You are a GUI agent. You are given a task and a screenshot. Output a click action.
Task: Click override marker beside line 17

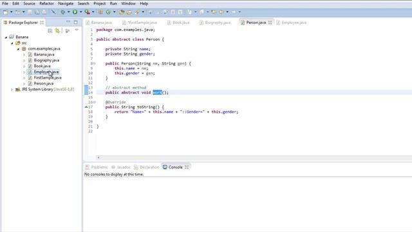[x=86, y=107]
